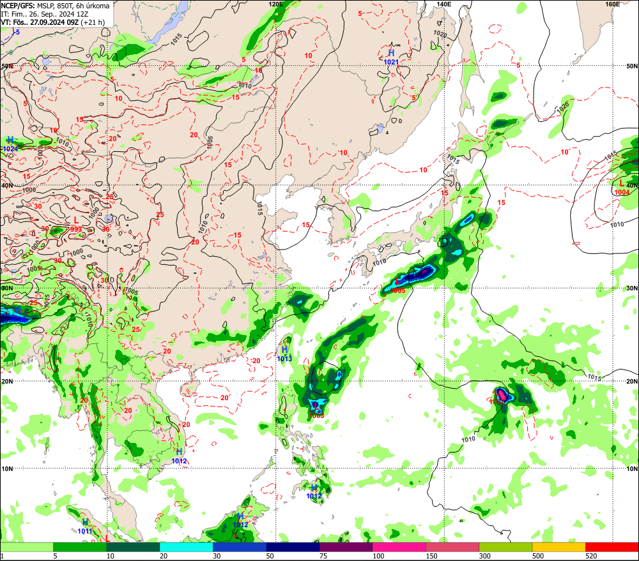This screenshot has width=639, height=561.
Task: Click the H 1021 high-pressure marker
Action: coord(391,57)
